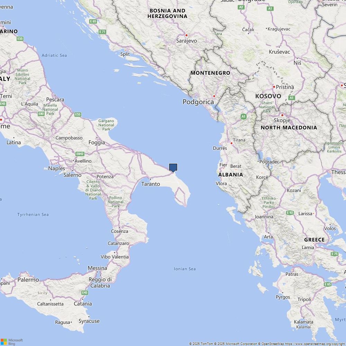Click the Tirana city label
Viewport: 346px width, 346px height.
coord(239,140)
